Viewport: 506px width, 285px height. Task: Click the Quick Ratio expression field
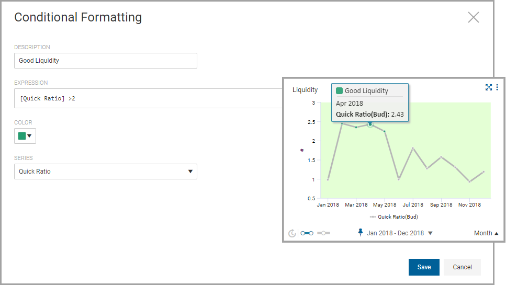tap(149, 98)
